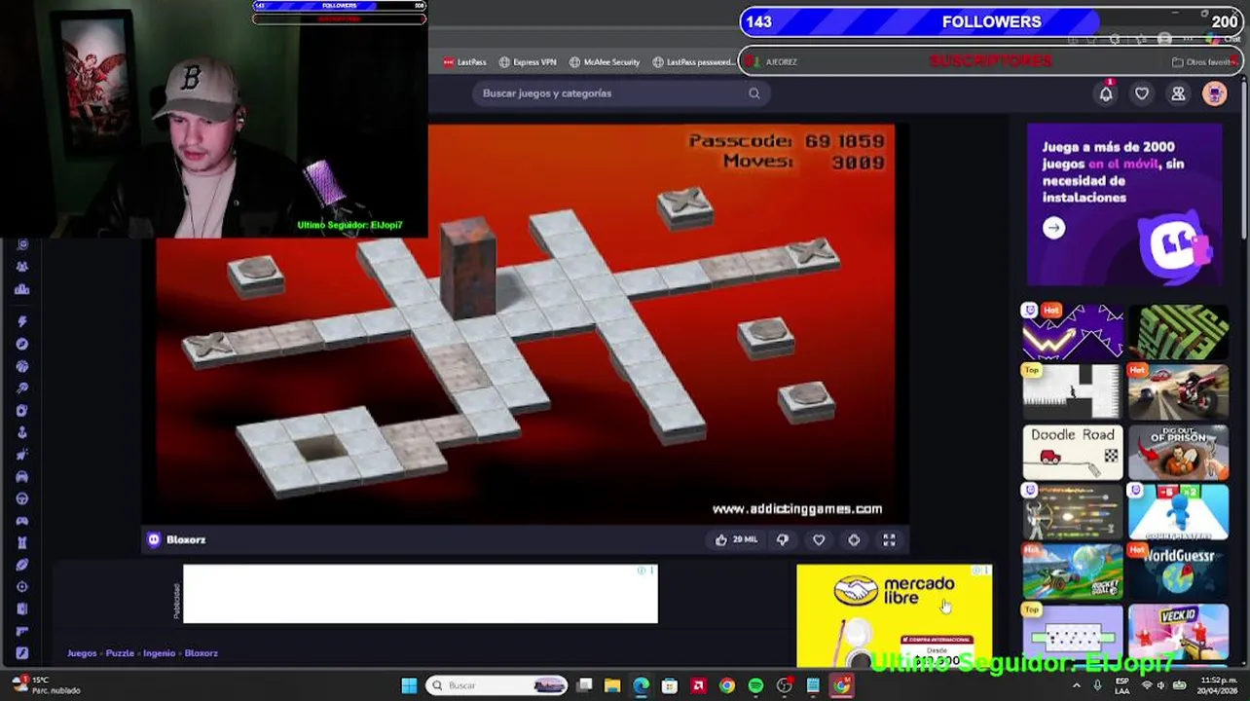Open the podium leaderboard icon in sidebar
The width and height of the screenshot is (1250, 701).
(21, 289)
